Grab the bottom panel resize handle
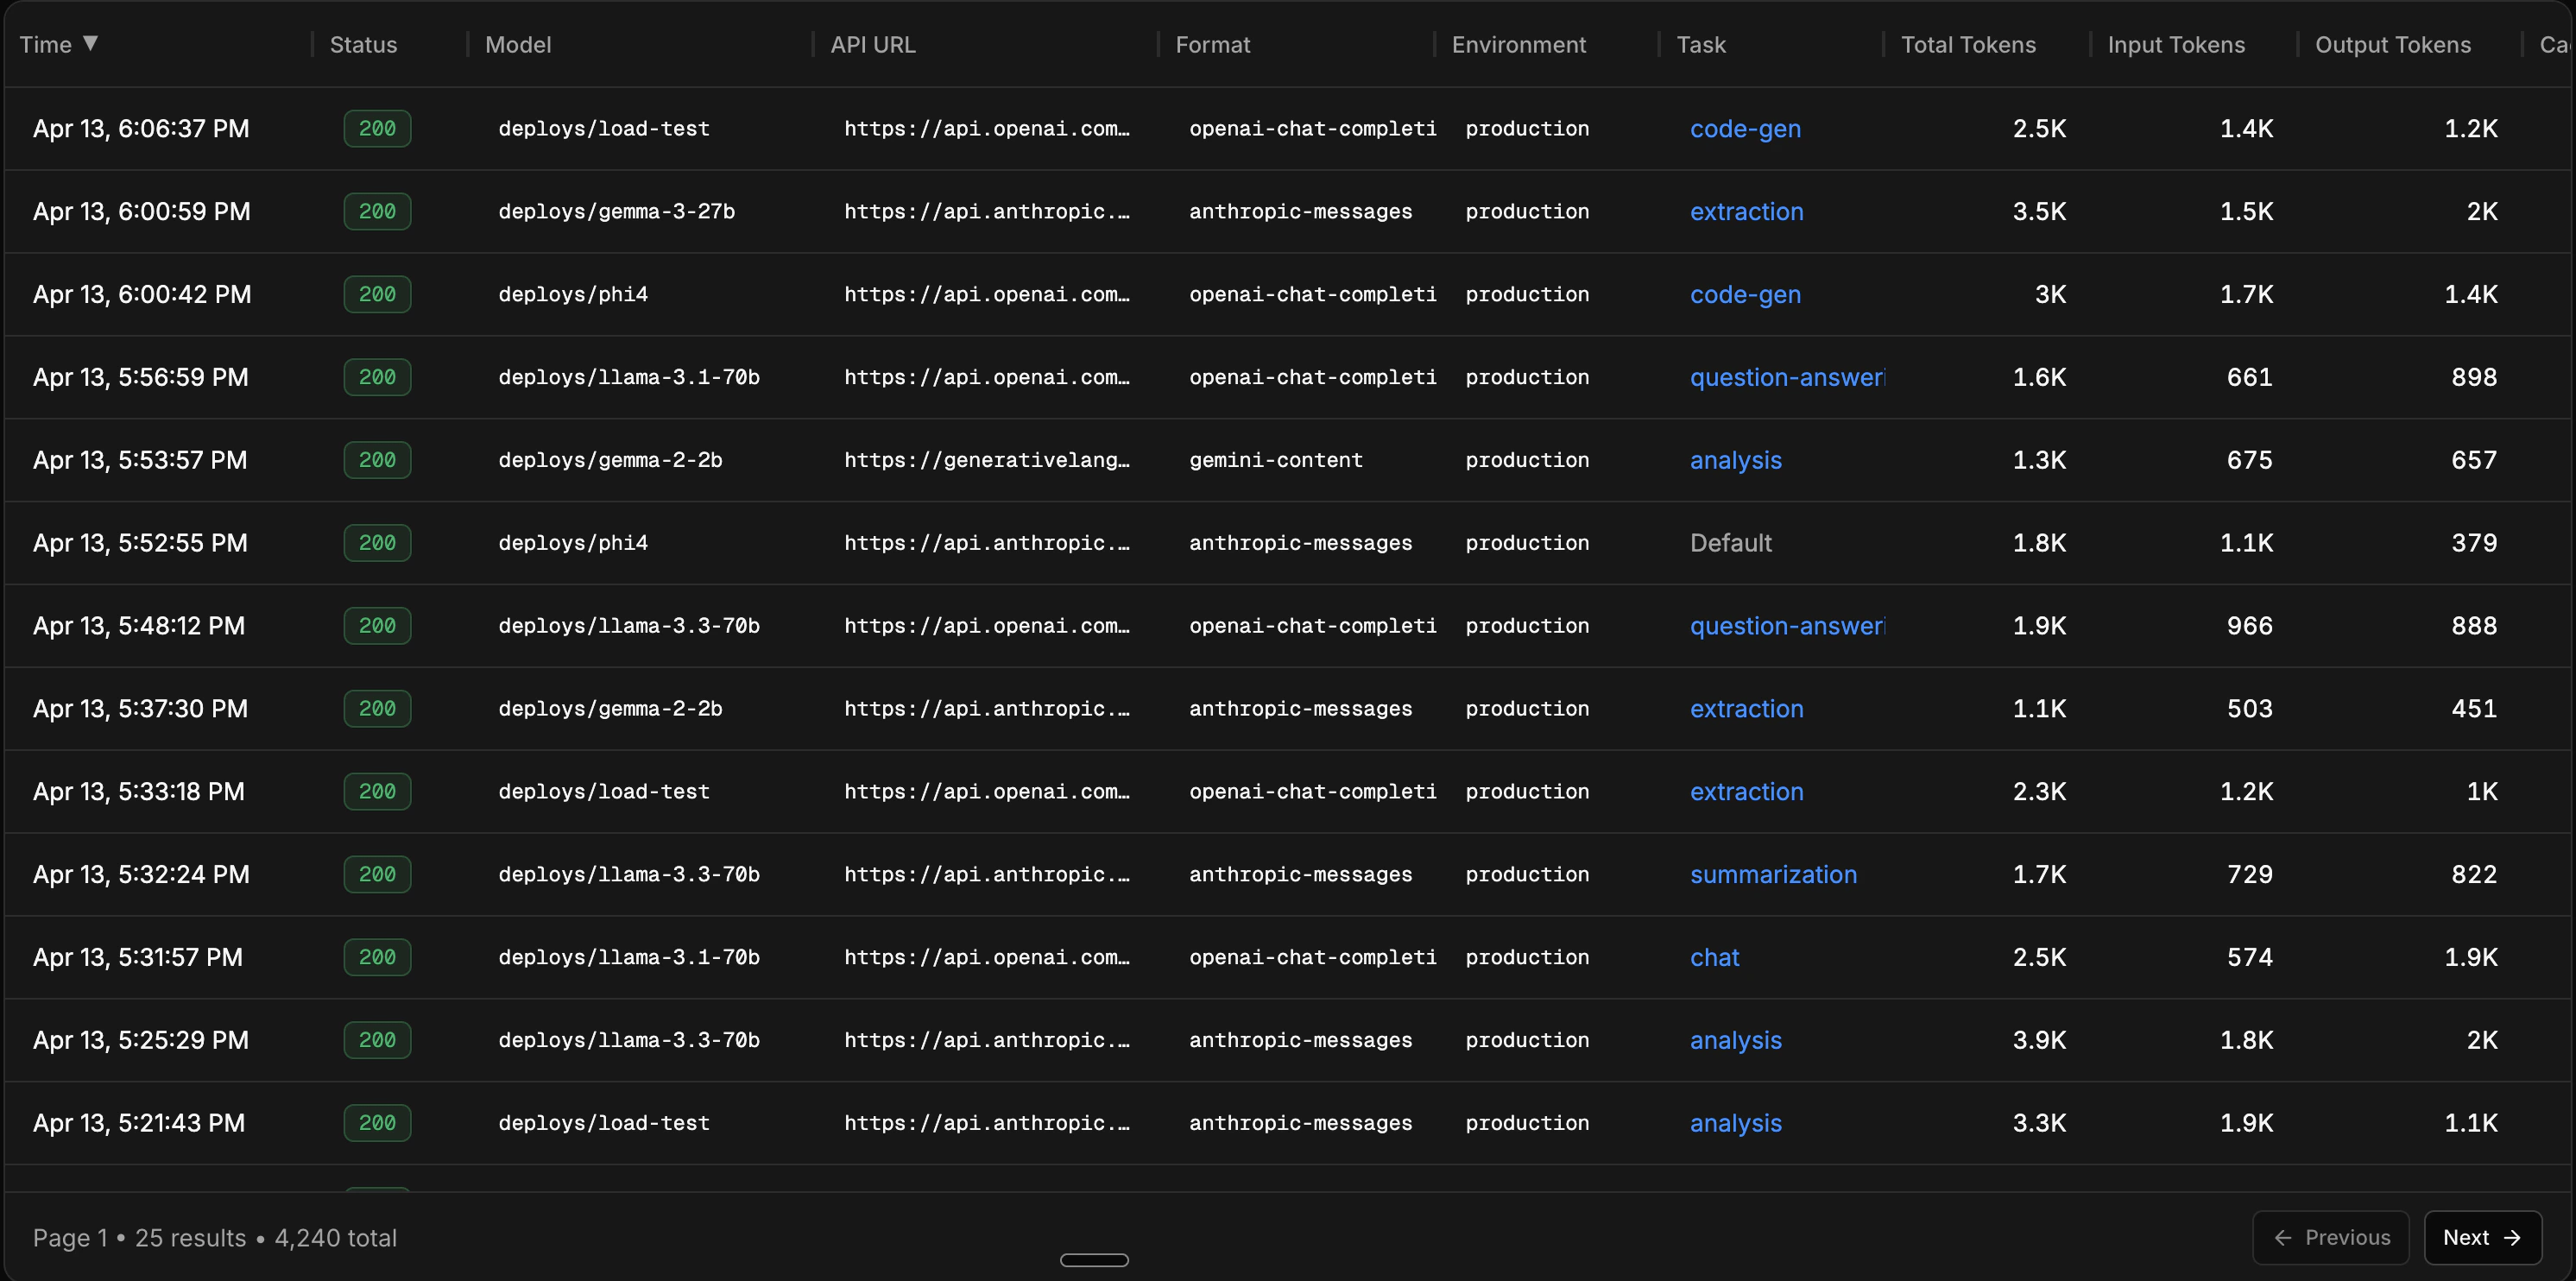The width and height of the screenshot is (2576, 1281). [1094, 1260]
